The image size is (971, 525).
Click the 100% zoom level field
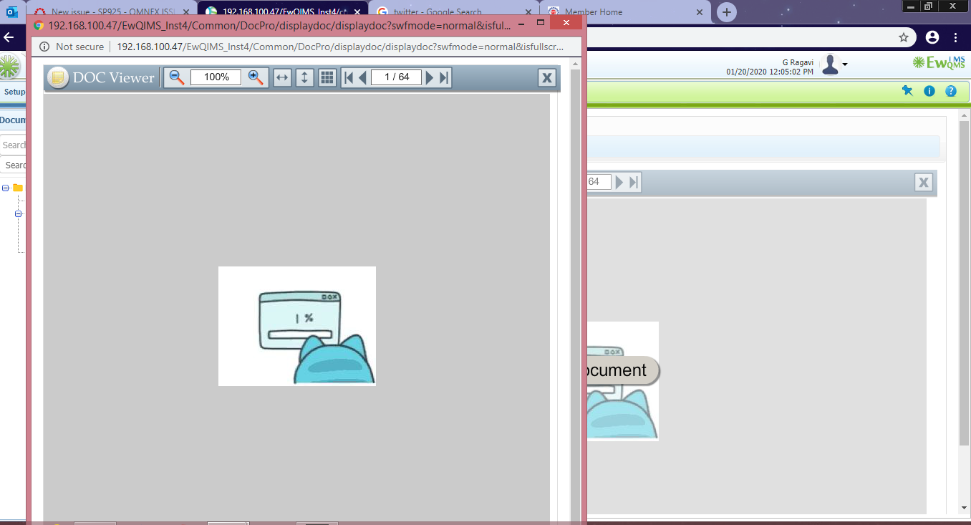point(216,77)
